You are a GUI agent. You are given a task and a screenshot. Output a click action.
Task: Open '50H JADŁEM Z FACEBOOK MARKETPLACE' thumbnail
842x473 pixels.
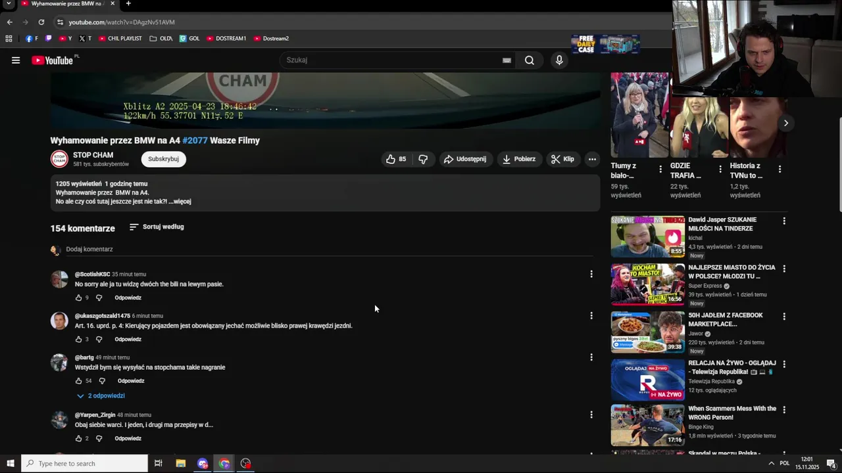(647, 332)
